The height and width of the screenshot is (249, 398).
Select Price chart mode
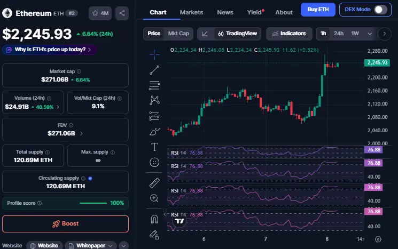coord(154,34)
